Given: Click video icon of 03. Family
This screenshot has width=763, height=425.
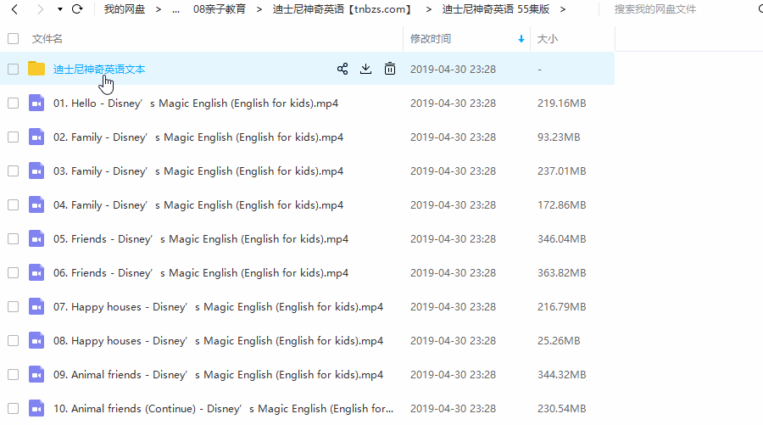Looking at the screenshot, I should [36, 171].
